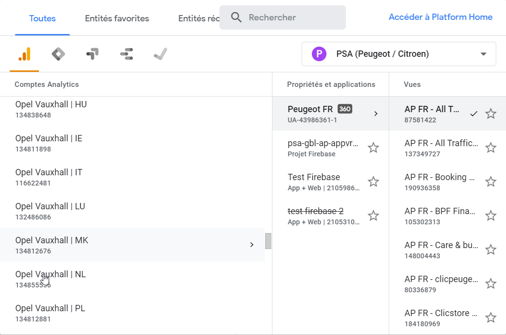Screen dimensions: 506x335
Task: Click the 360 badge beside Peugeot FR
Action: coord(345,109)
